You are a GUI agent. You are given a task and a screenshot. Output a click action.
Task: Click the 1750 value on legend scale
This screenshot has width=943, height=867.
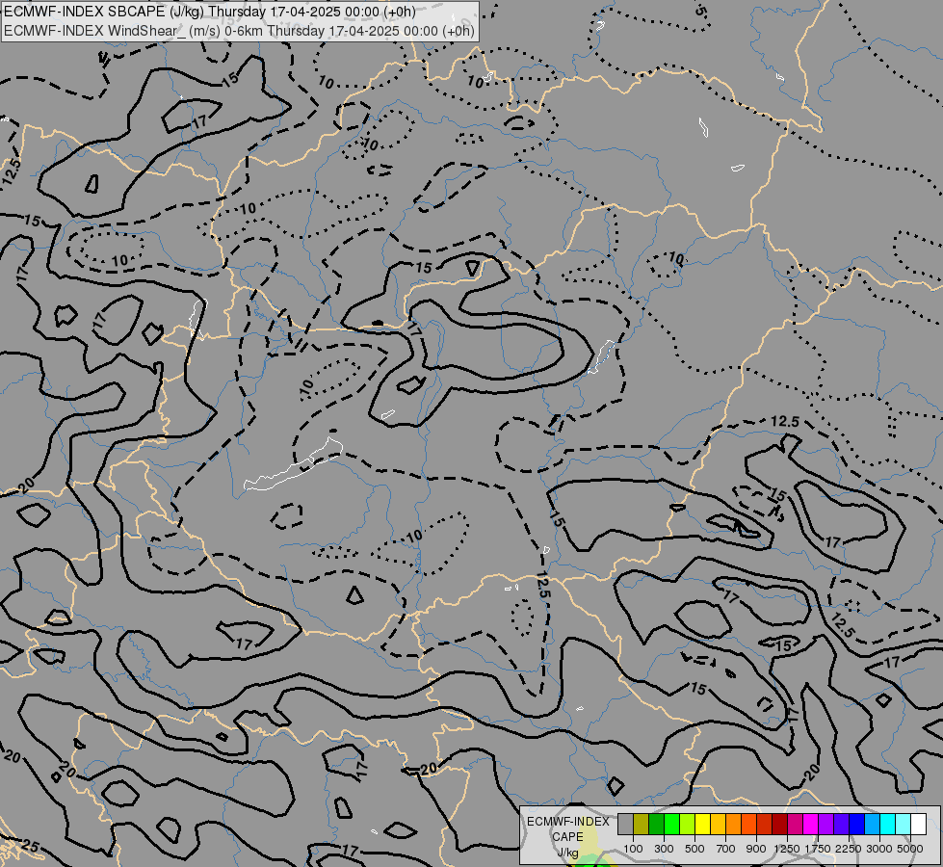tap(818, 849)
